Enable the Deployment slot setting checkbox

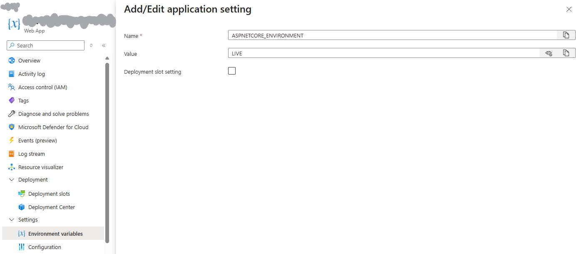(x=232, y=71)
